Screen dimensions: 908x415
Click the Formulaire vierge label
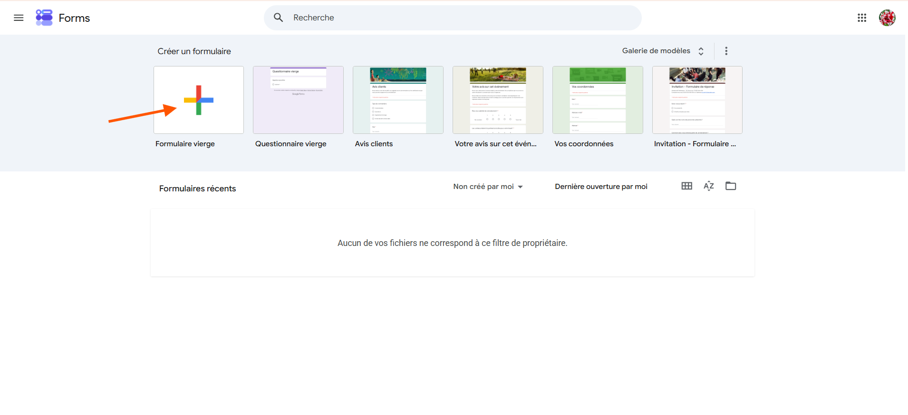tap(185, 144)
